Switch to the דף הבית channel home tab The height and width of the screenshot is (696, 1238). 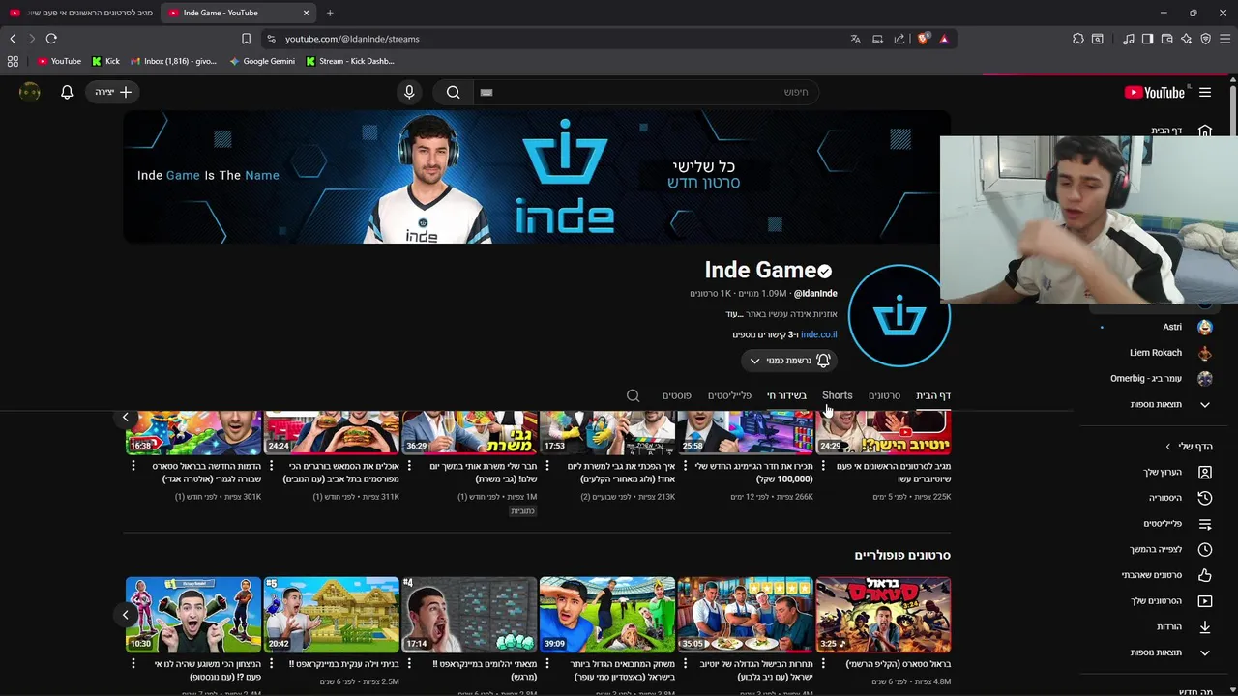(x=933, y=395)
